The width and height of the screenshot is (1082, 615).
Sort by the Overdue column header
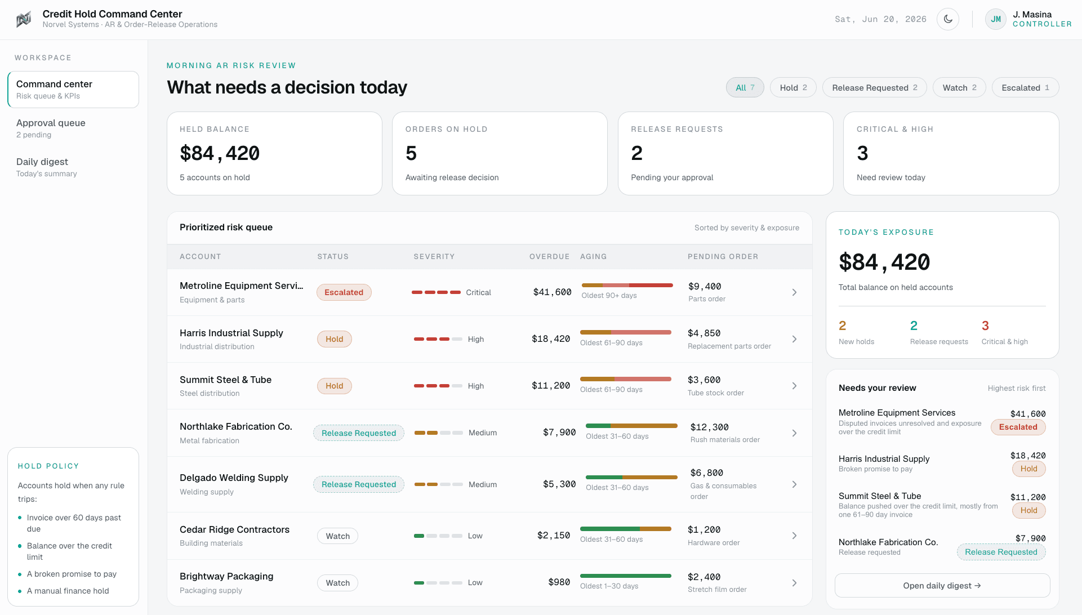click(x=549, y=257)
